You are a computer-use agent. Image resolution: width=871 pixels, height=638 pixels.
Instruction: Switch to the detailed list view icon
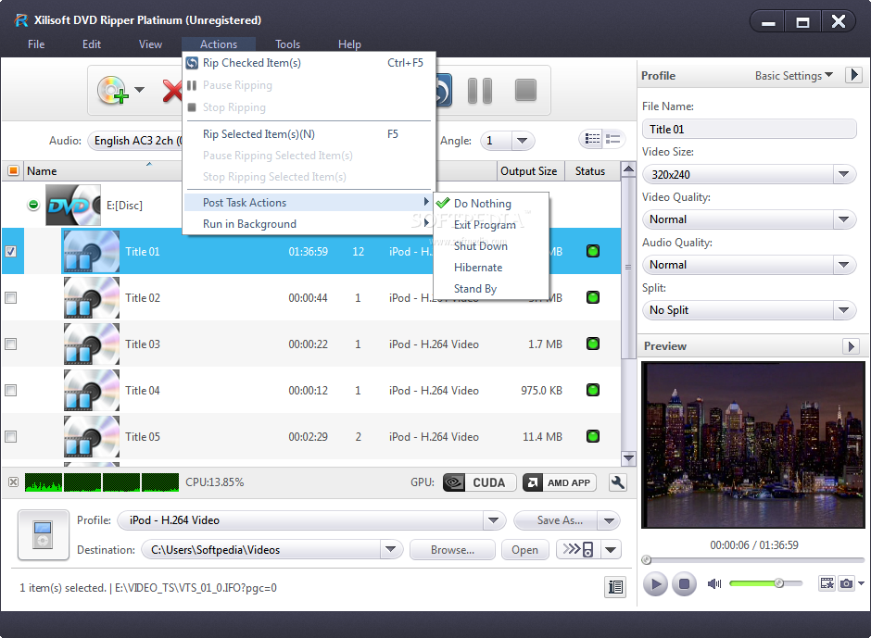coord(593,139)
